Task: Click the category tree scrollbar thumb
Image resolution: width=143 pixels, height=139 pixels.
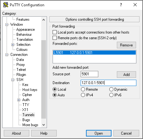Action: click(43, 79)
